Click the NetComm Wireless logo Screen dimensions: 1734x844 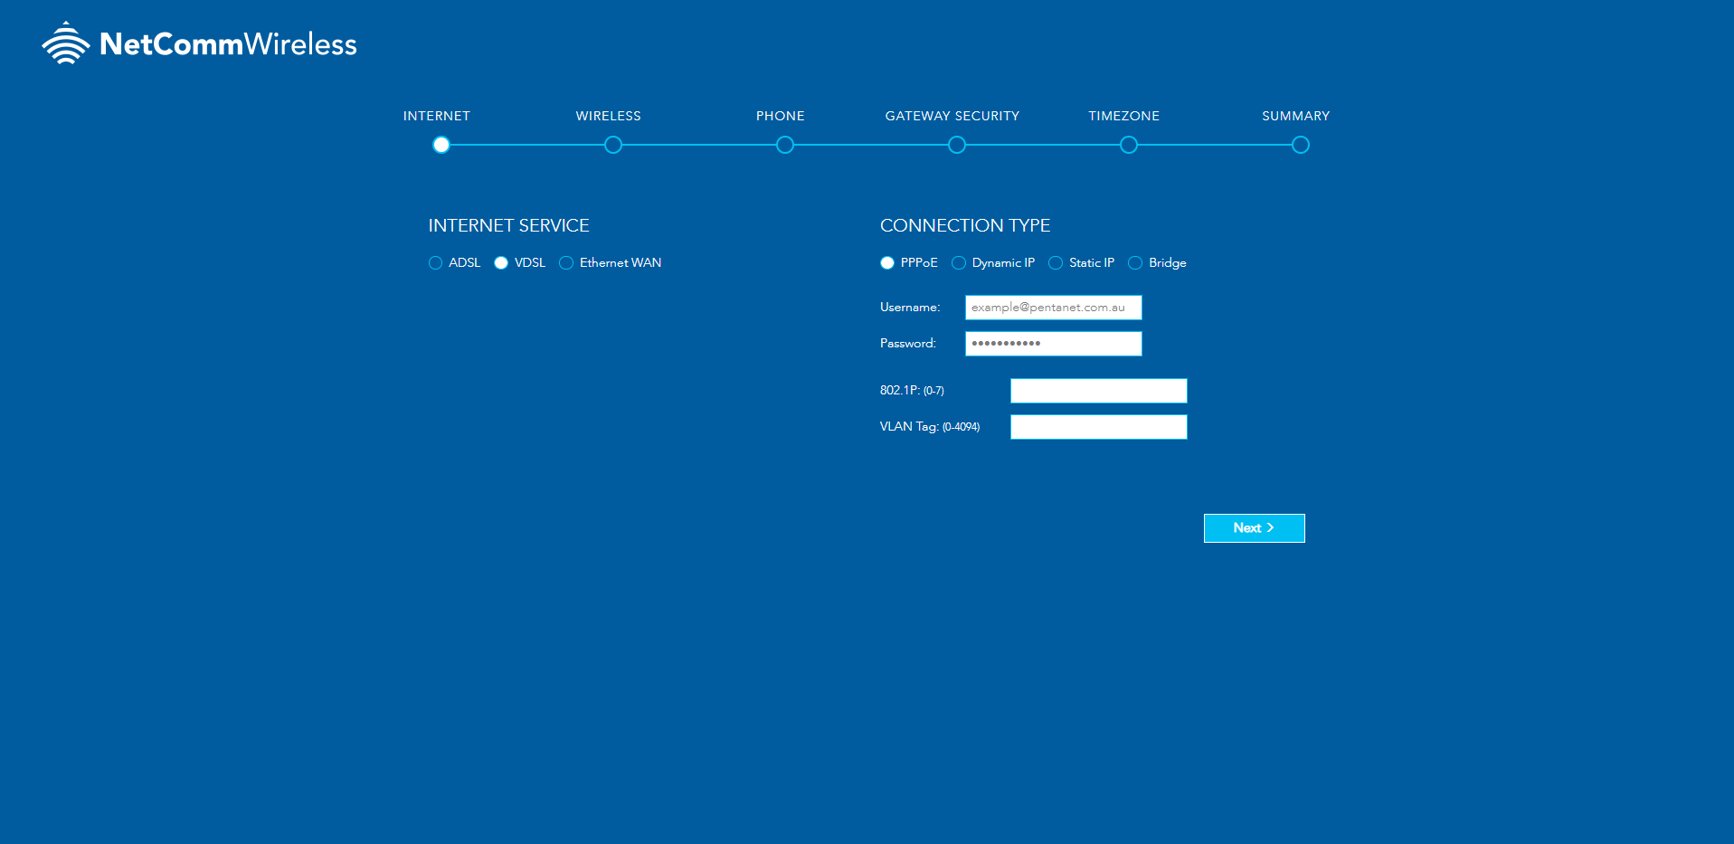(199, 42)
